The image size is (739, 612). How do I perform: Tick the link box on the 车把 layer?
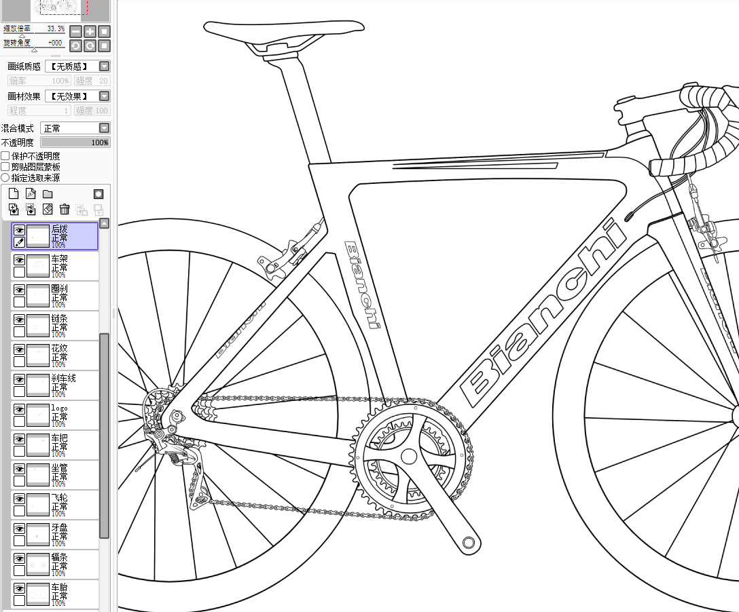[19, 451]
